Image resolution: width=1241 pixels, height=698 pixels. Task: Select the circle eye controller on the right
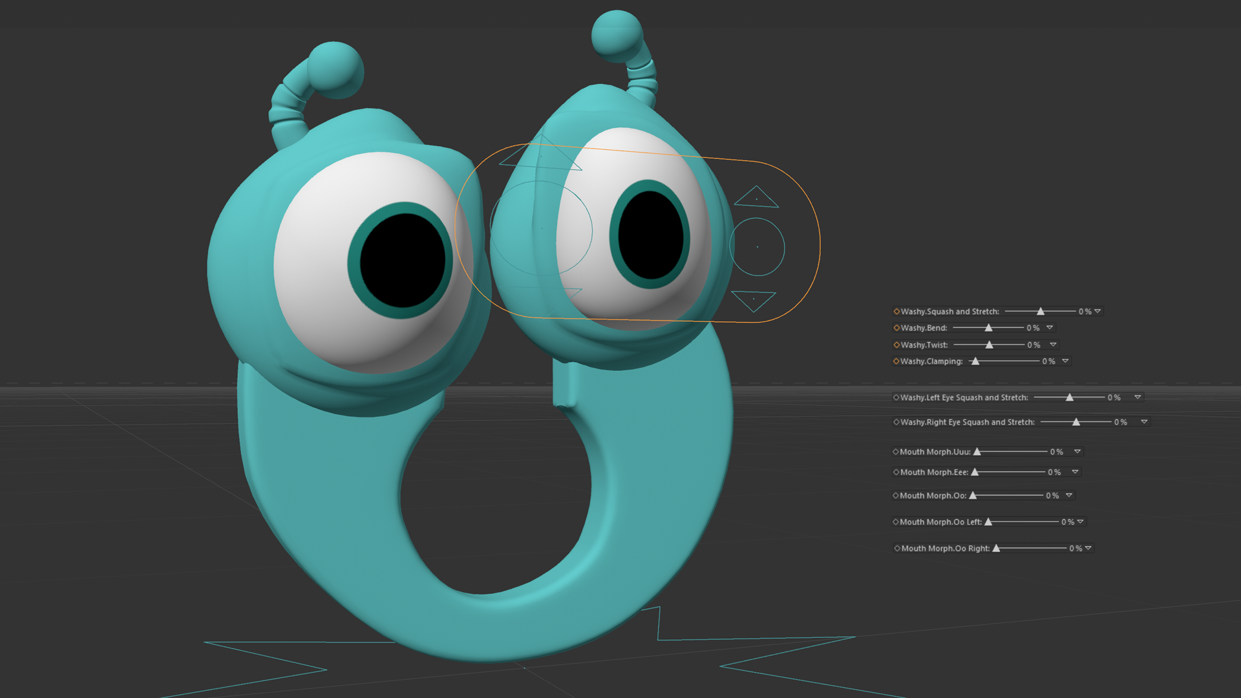point(758,247)
